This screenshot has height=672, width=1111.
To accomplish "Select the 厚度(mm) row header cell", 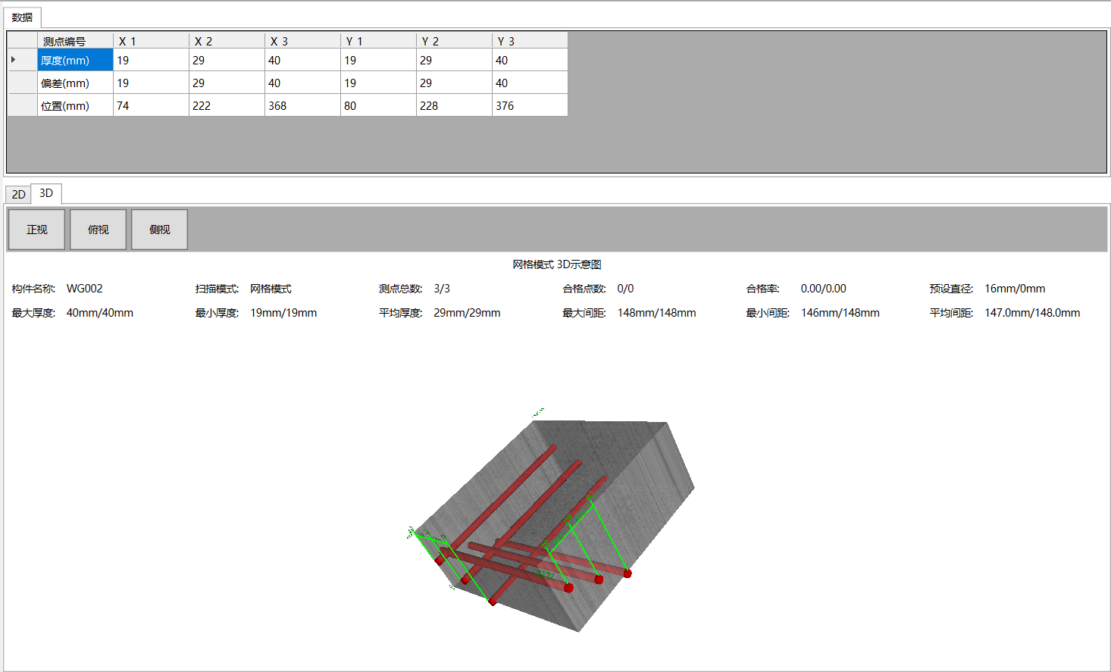I will [75, 61].
